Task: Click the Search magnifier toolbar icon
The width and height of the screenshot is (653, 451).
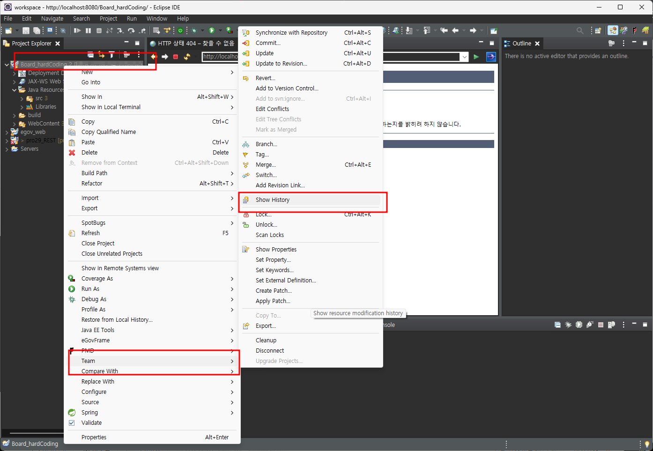Action: pyautogui.click(x=580, y=30)
